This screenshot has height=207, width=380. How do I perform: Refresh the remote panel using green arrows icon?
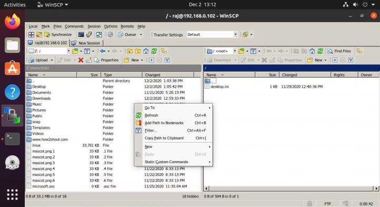click(320, 51)
